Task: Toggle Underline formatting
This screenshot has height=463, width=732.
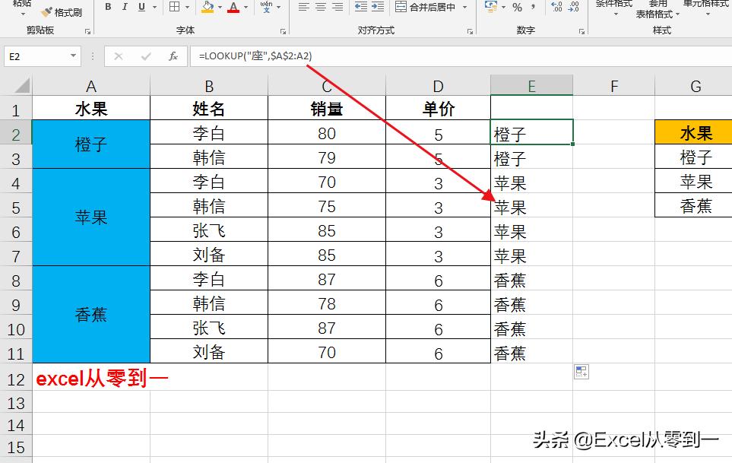Action: pos(141,7)
